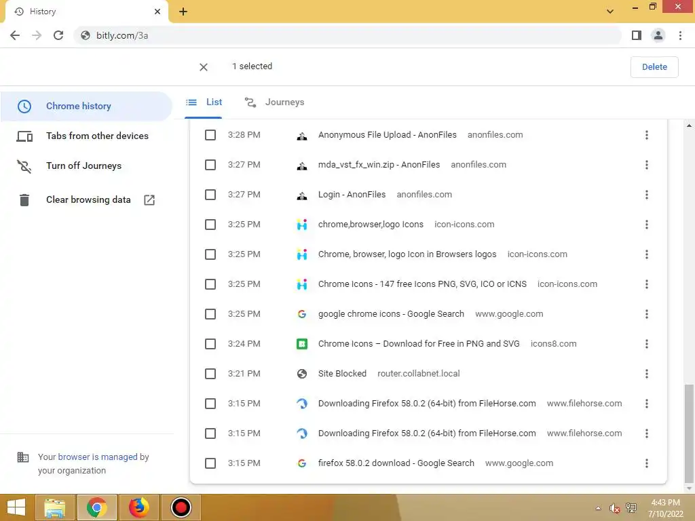The width and height of the screenshot is (695, 521).
Task: Close the History tab
Action: tap(157, 12)
